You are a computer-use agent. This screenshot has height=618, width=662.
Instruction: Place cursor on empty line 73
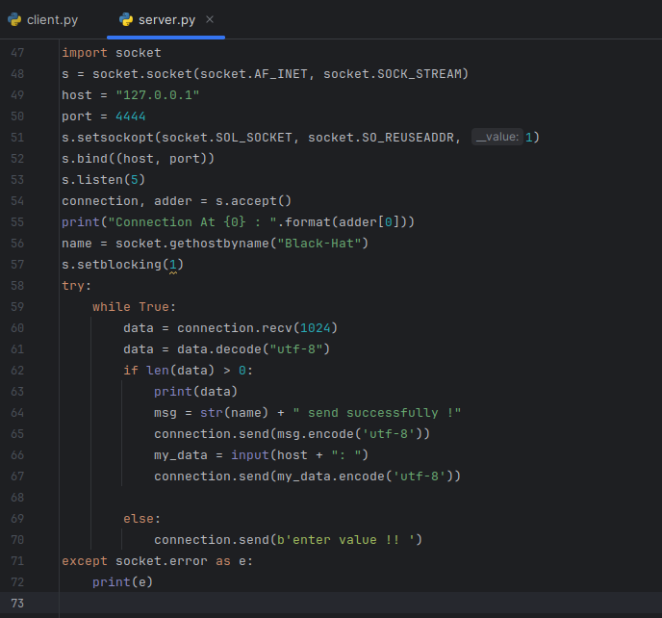[359, 603]
